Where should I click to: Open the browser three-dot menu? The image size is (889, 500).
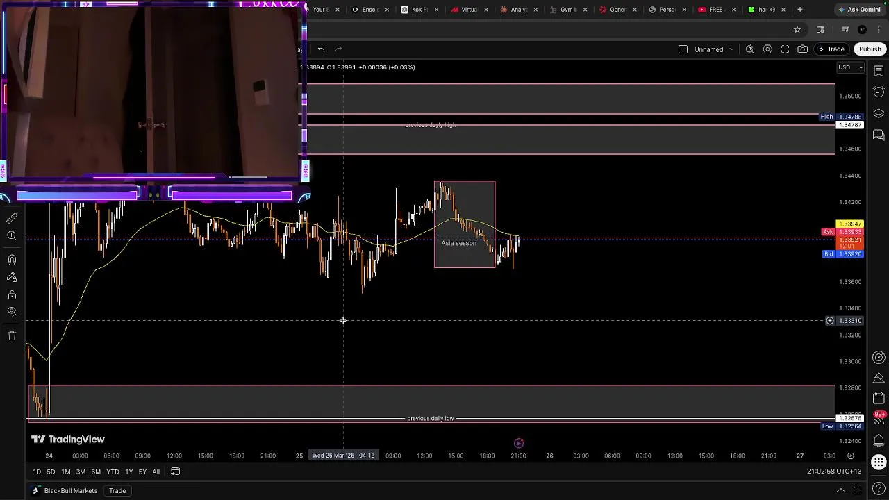(x=879, y=30)
